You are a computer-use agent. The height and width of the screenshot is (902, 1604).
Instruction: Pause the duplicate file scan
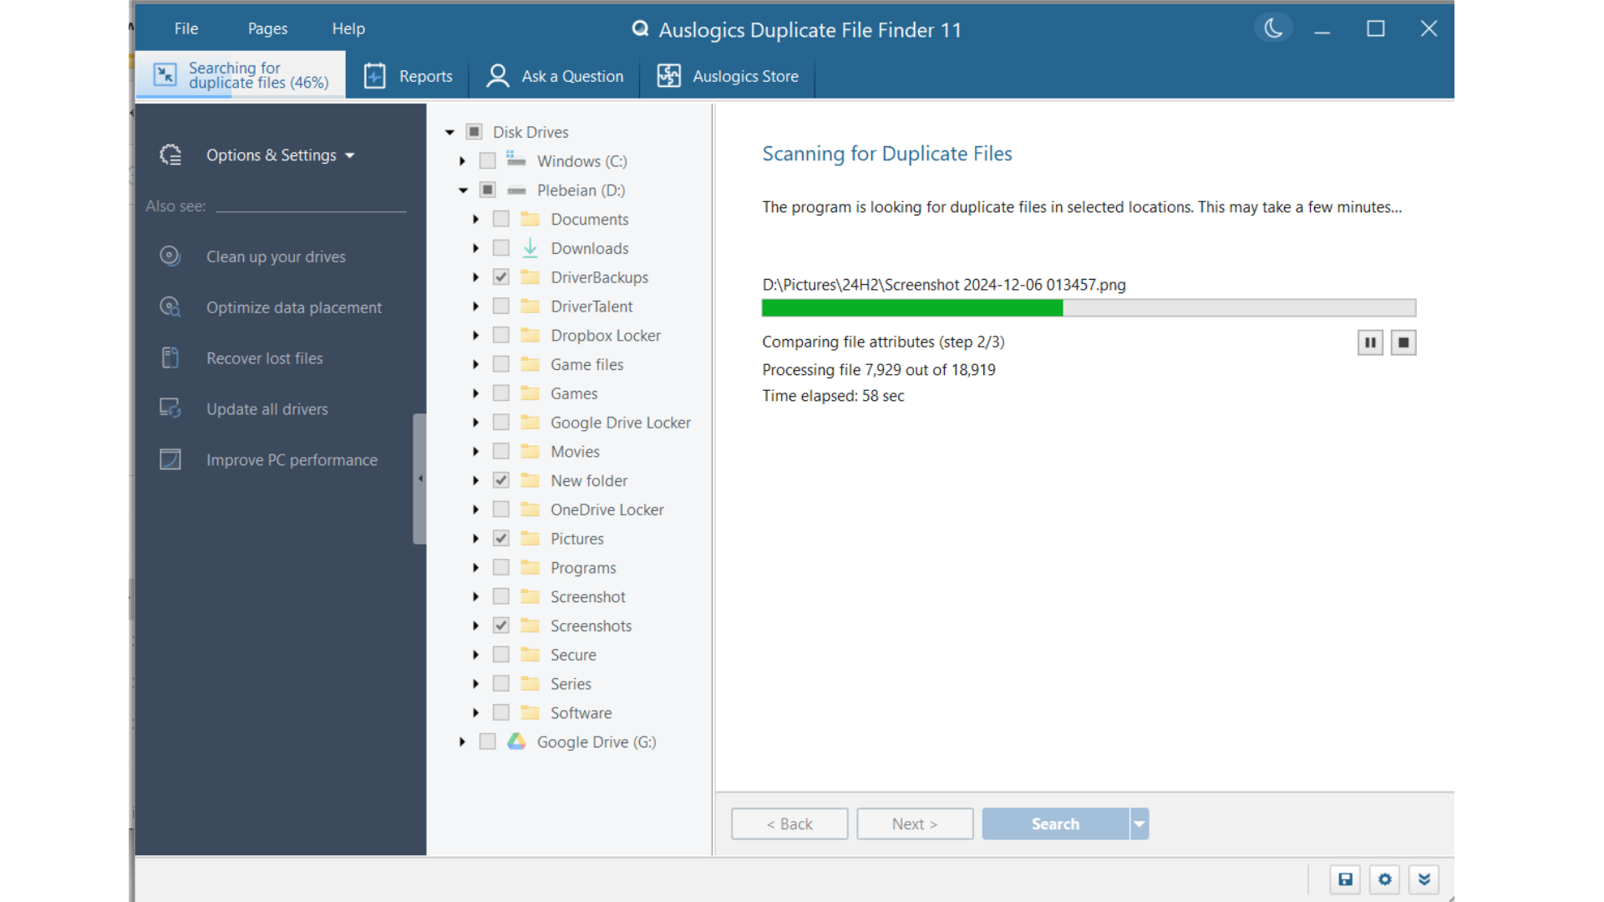tap(1370, 342)
